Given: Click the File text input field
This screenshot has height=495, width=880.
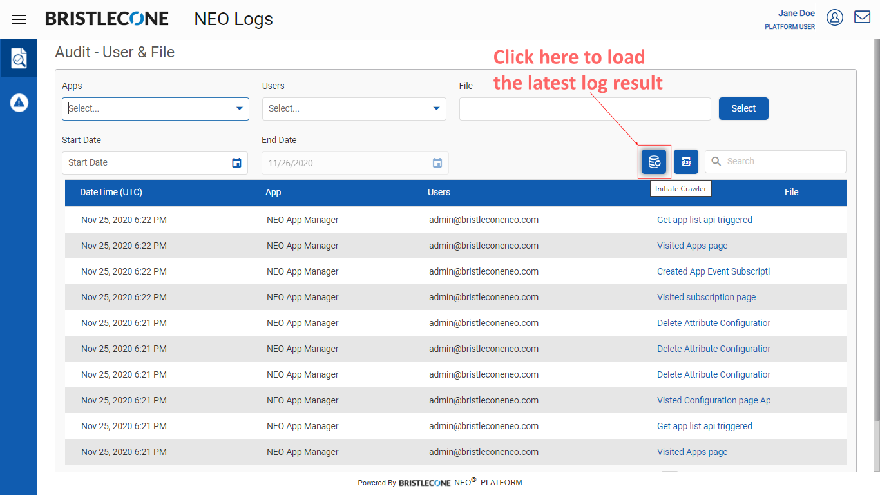Looking at the screenshot, I should 584,109.
